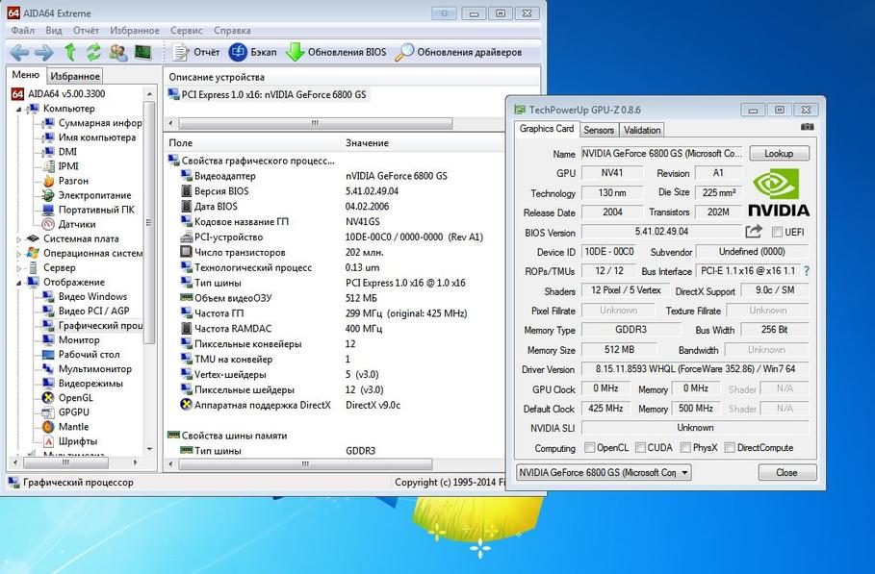The image size is (875, 574).
Task: Open the GPU selection dropdown in GPU-Z
Action: click(x=604, y=473)
